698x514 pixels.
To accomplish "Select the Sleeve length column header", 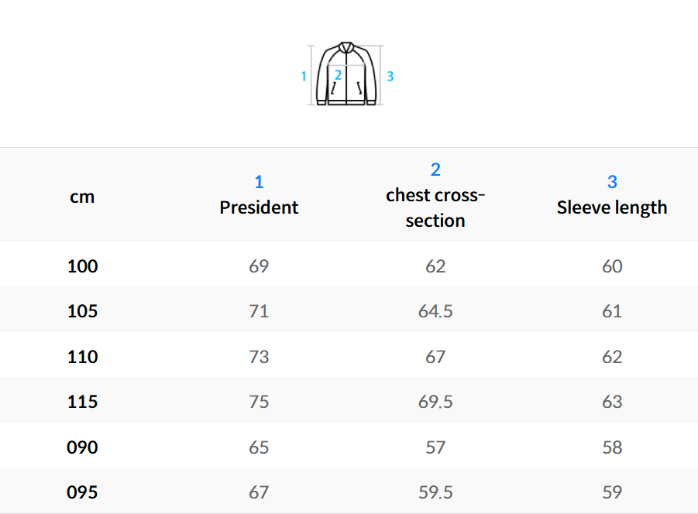I will 612,207.
